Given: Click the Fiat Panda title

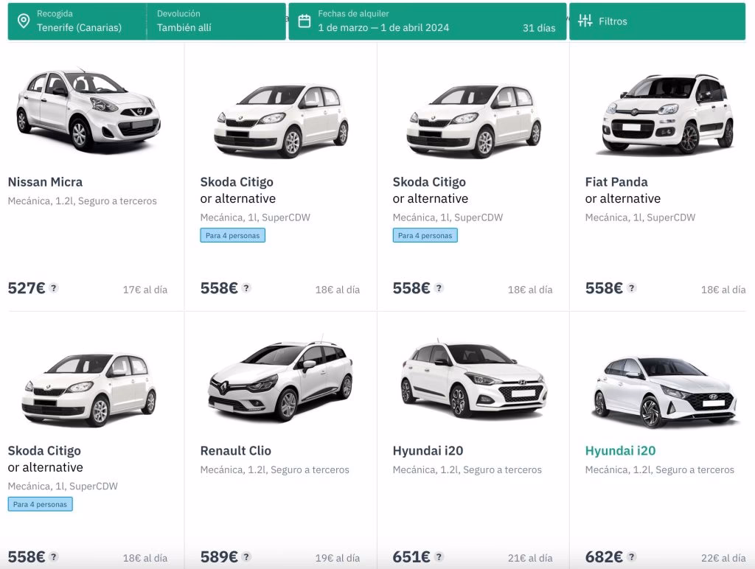Looking at the screenshot, I should tap(616, 182).
